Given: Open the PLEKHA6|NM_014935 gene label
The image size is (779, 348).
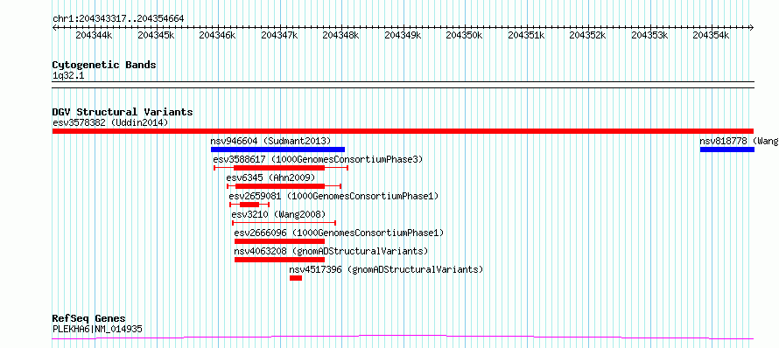Looking at the screenshot, I should (98, 329).
